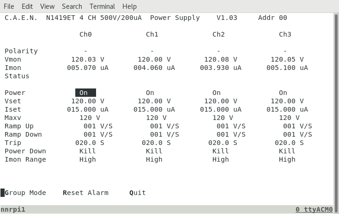Open the Terminal menu

102,6
